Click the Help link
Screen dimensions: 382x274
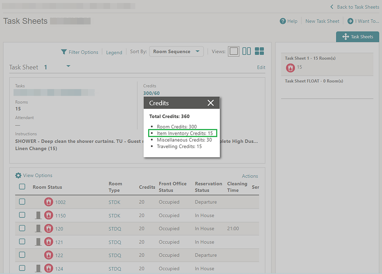292,21
